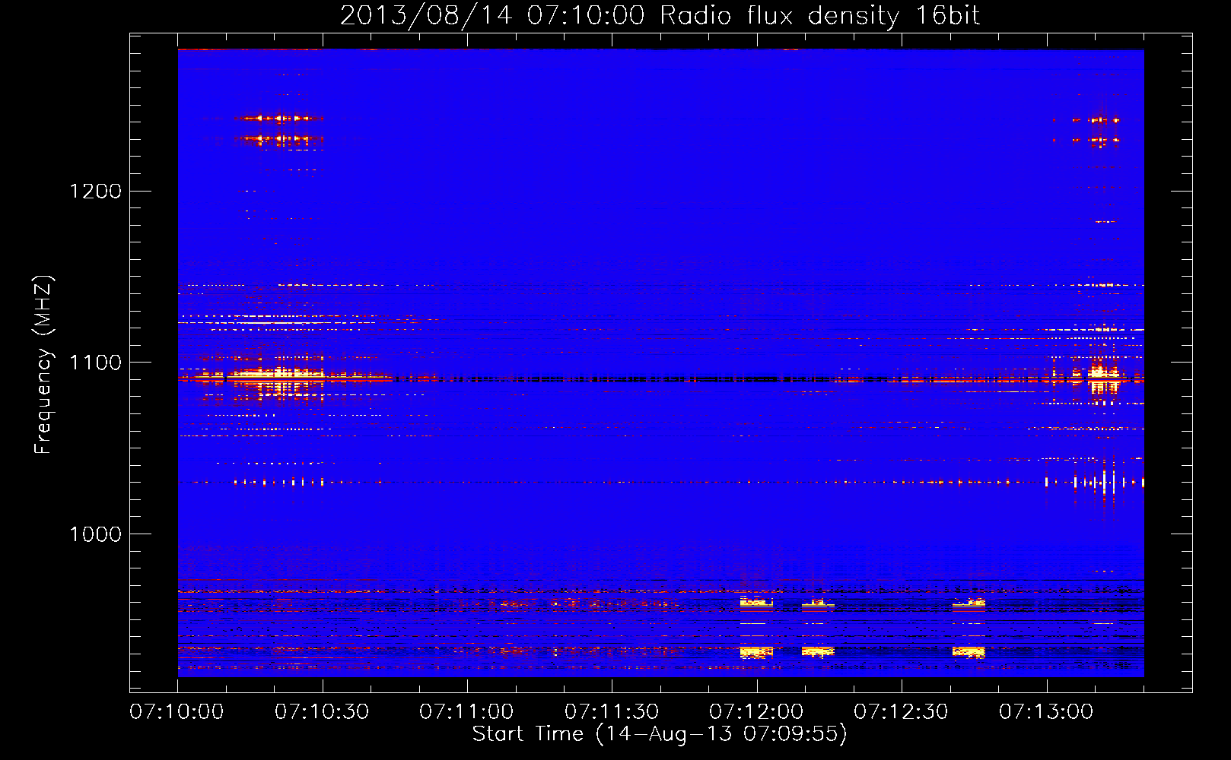This screenshot has height=760, width=1231.
Task: Click the 07:10:30 time tick label
Action: [322, 712]
